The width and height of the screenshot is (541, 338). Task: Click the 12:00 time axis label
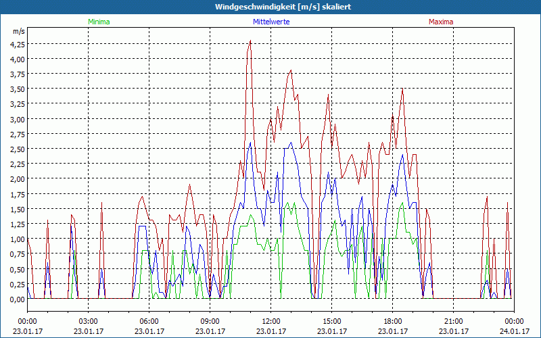(271, 322)
